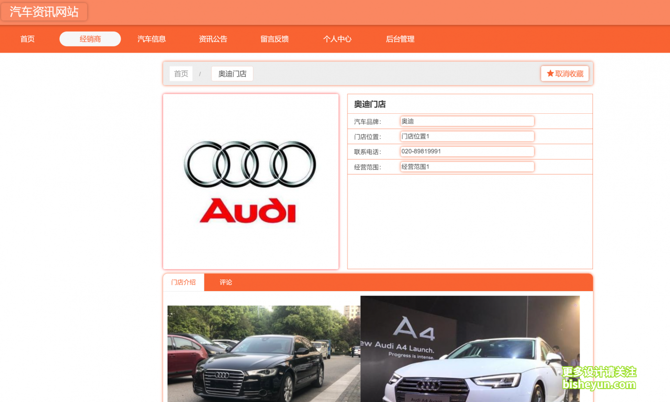Open the 资讯公告 menu item
The image size is (670, 402).
click(213, 39)
